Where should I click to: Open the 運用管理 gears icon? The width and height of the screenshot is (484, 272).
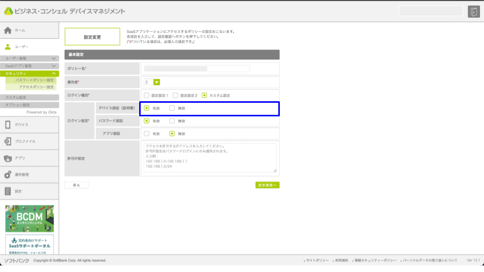(8, 175)
